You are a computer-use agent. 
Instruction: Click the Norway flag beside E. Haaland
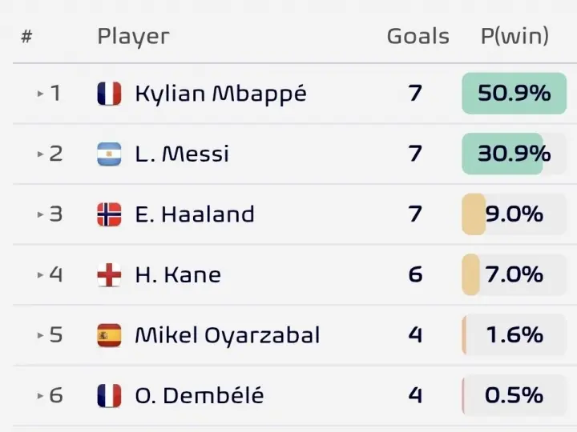(x=109, y=214)
